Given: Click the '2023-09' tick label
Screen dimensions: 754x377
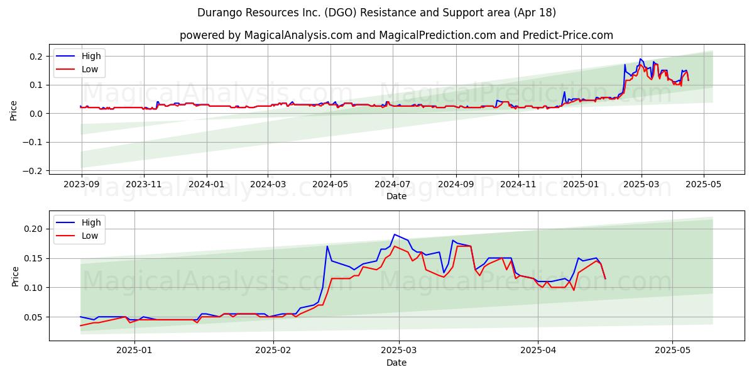Looking at the screenshot, I should coord(81,185).
